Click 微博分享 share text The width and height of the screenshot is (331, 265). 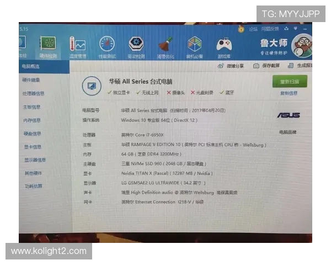coord(236,66)
